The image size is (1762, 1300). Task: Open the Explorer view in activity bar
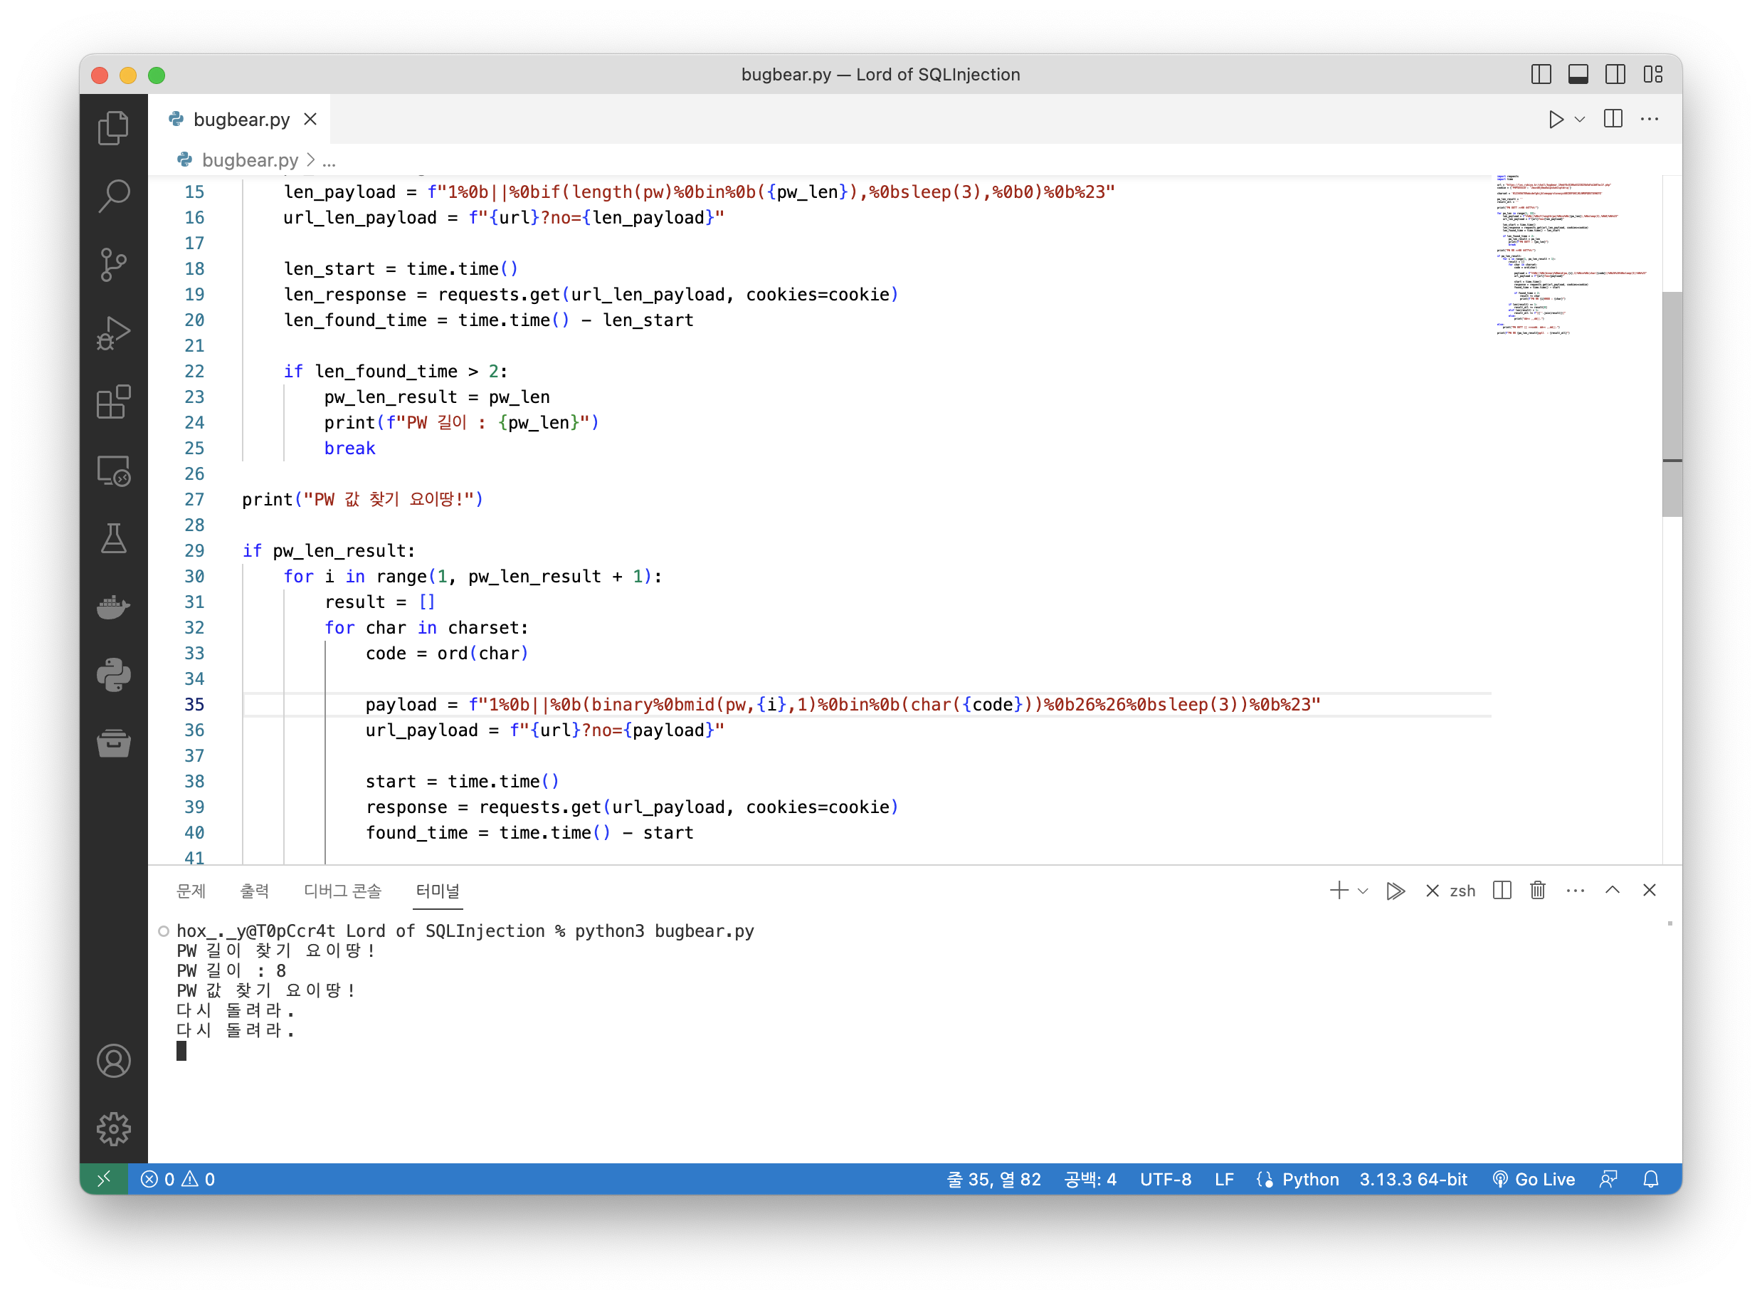(113, 127)
